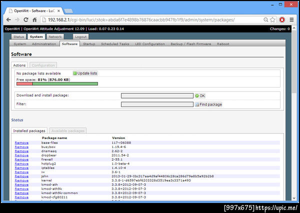
Task: Select the Software submenu tab
Action: (69, 44)
